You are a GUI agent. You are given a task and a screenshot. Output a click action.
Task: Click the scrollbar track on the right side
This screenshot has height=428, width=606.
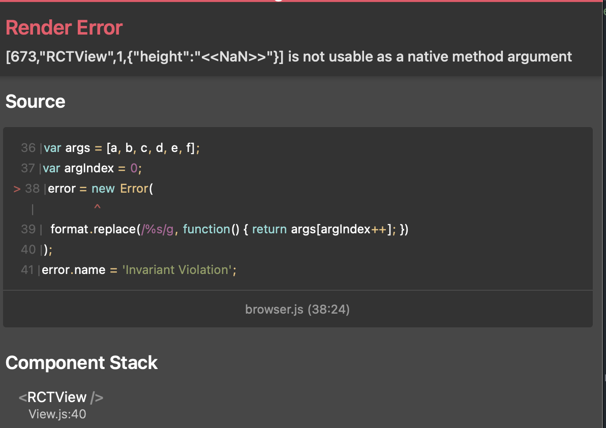pyautogui.click(x=603, y=203)
